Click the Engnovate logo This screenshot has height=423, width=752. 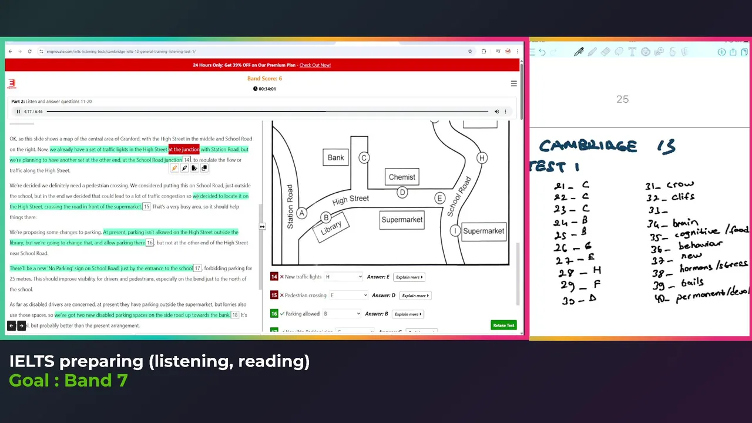click(12, 84)
